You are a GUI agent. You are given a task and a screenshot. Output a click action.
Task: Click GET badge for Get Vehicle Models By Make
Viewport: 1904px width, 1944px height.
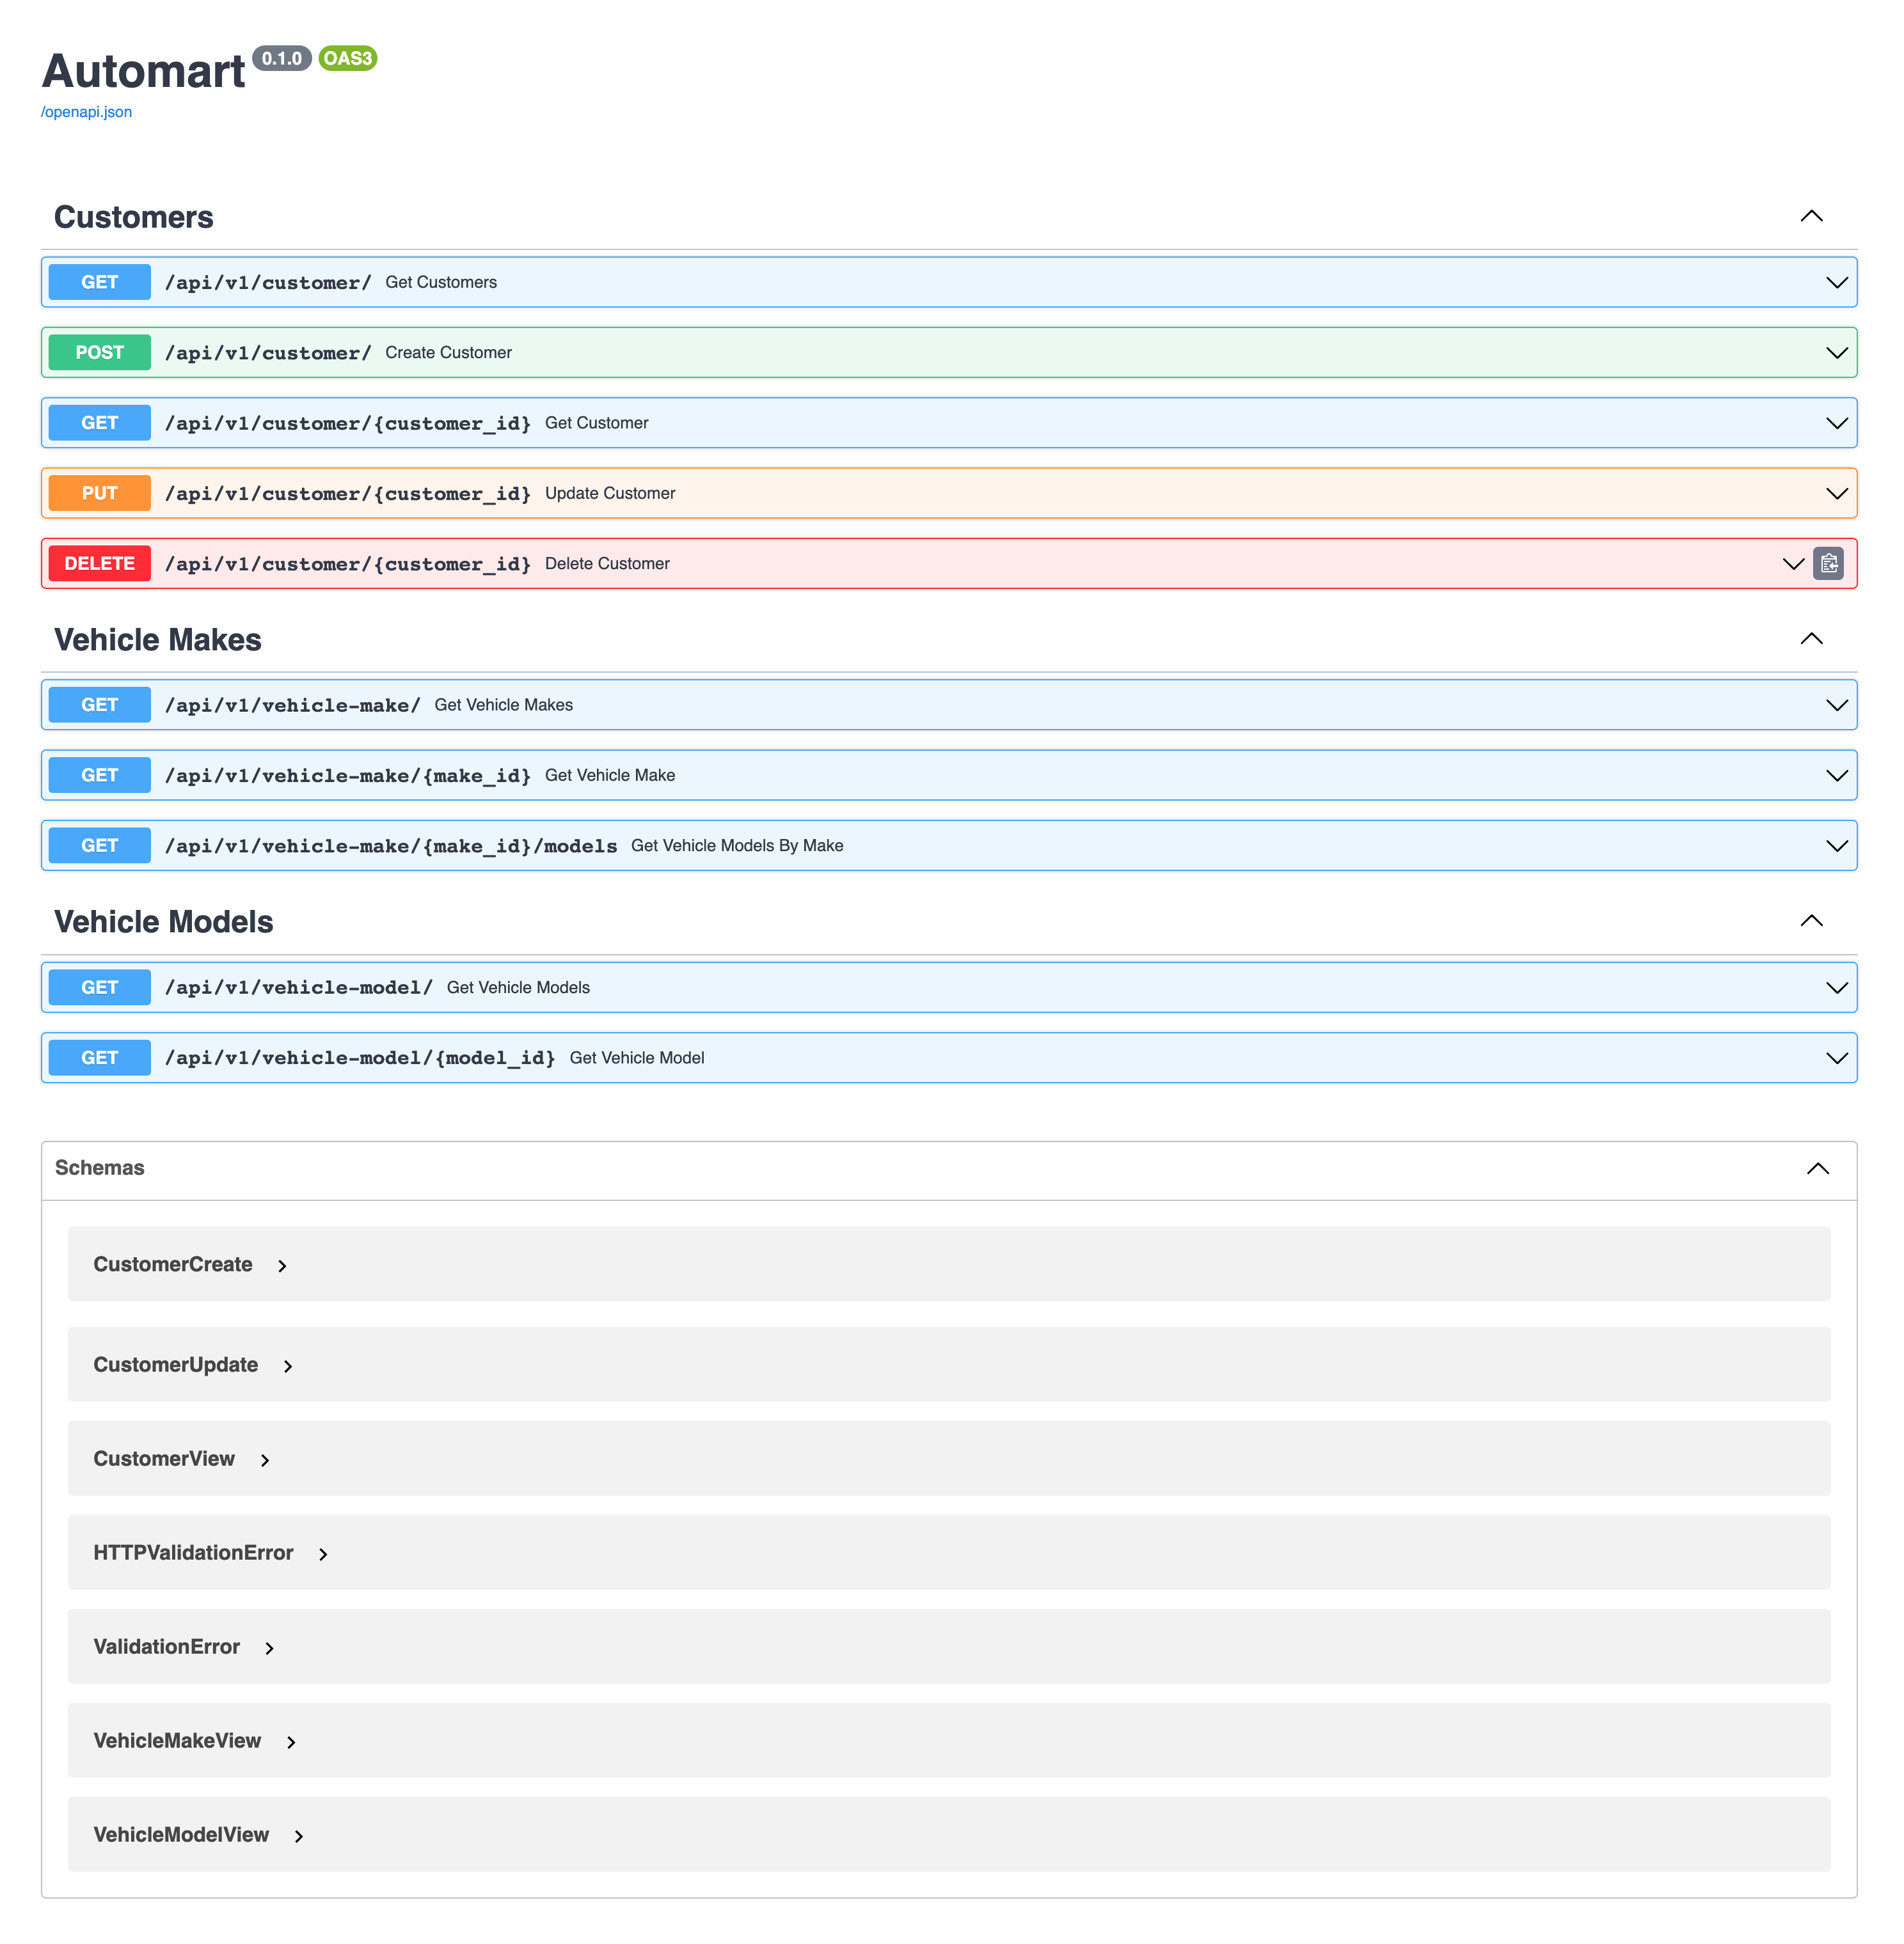100,845
